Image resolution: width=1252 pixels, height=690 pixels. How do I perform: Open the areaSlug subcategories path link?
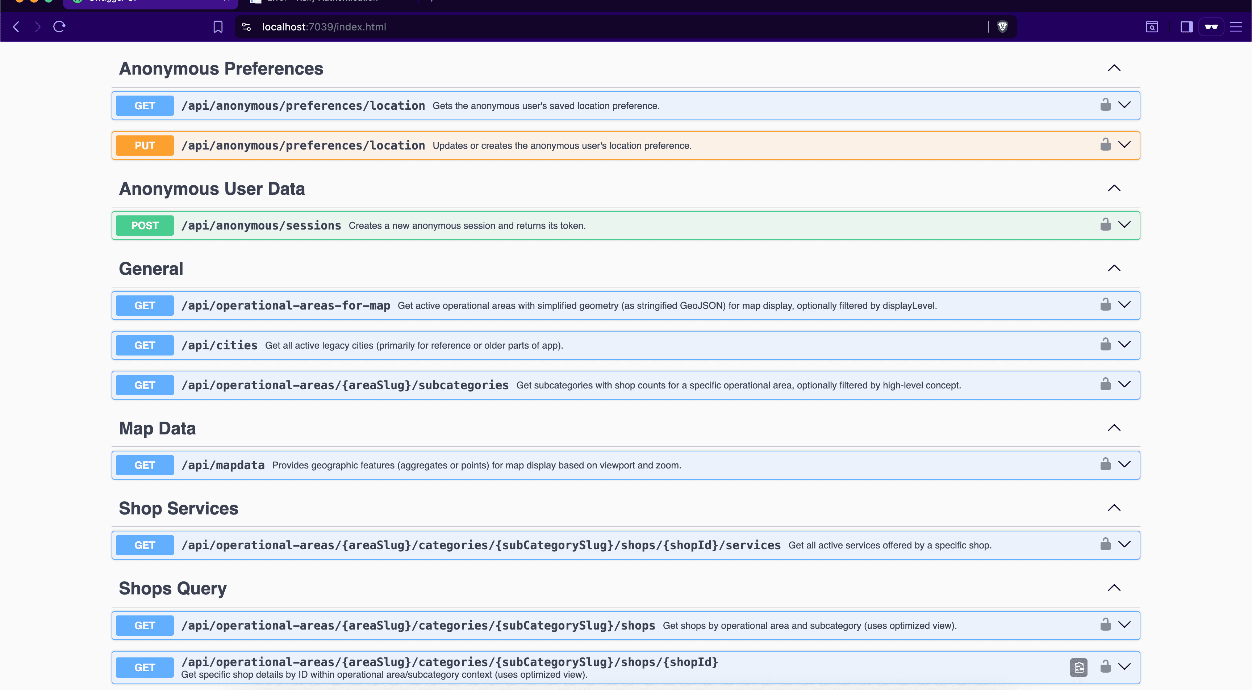[x=345, y=385]
